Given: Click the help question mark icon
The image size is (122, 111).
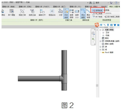Looking at the screenshot, I should click(x=116, y=3).
